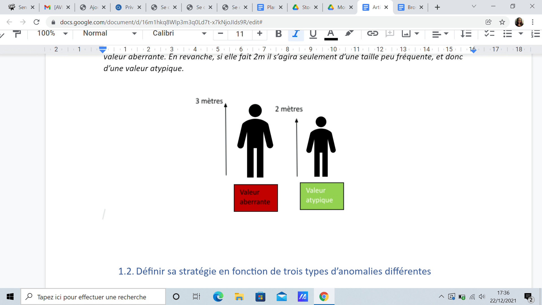Image resolution: width=542 pixels, height=305 pixels.
Task: Click the insert link icon
Action: (x=372, y=34)
